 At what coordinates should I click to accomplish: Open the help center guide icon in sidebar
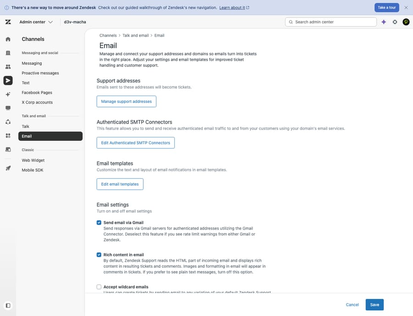coord(8,149)
